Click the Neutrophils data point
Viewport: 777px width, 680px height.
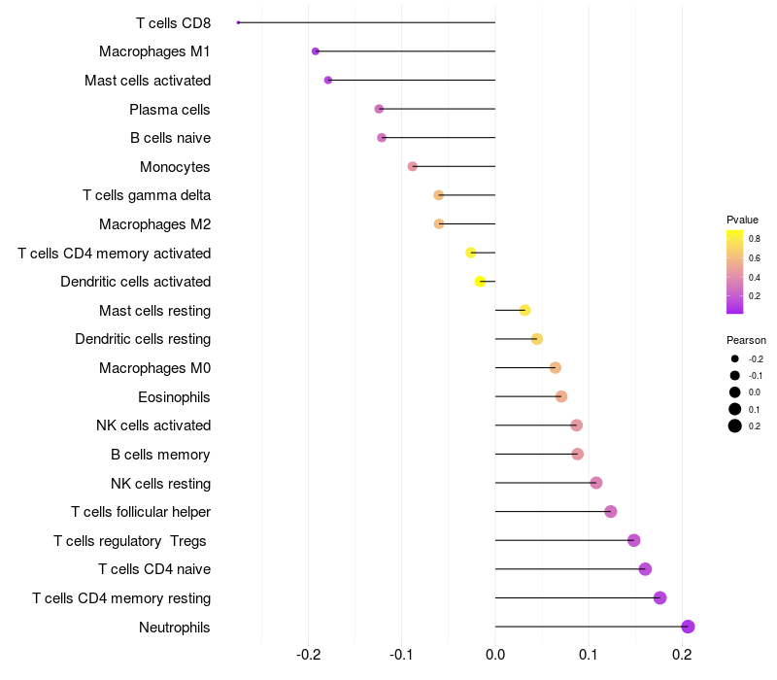pos(688,627)
